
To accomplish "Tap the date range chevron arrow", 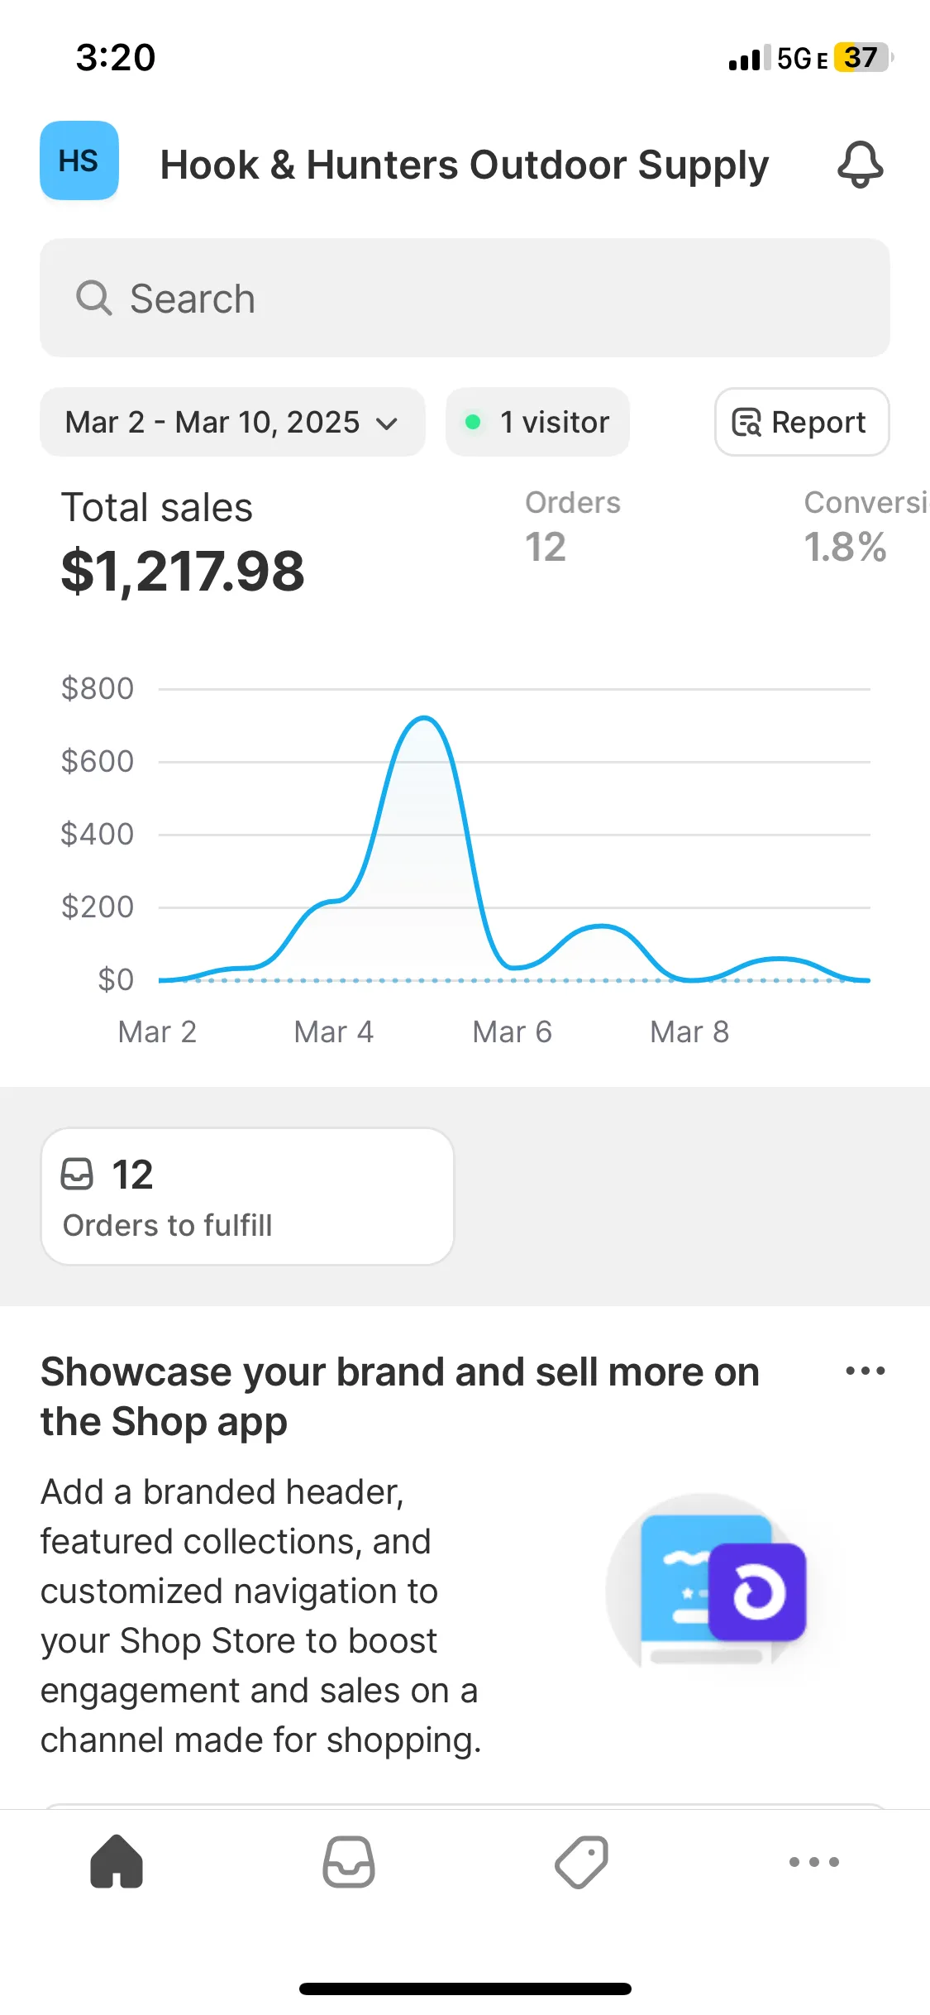I will click(387, 424).
